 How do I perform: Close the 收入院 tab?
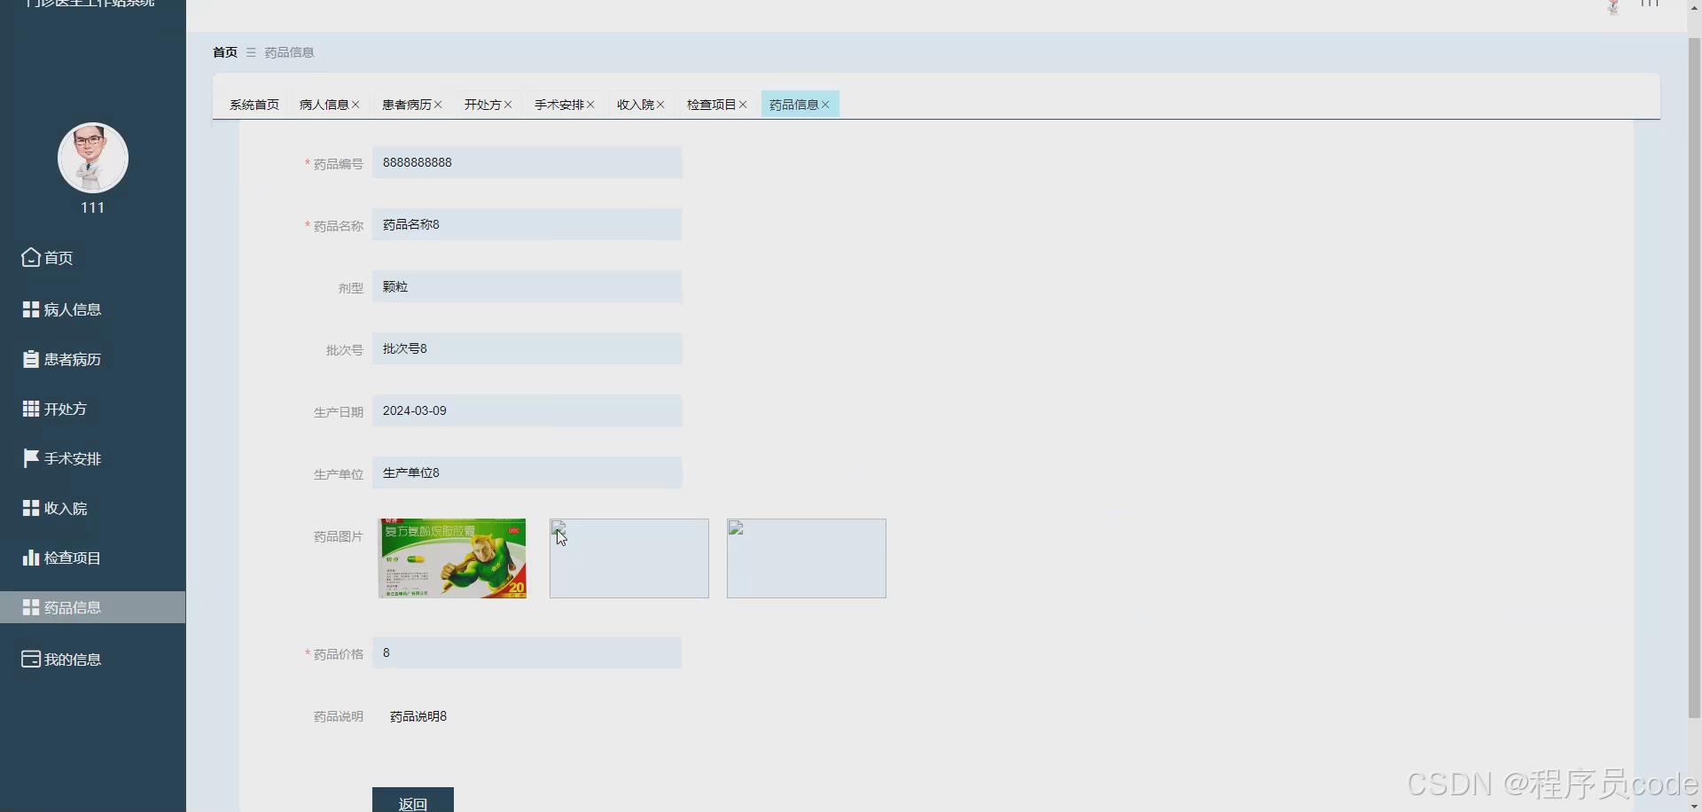click(660, 105)
